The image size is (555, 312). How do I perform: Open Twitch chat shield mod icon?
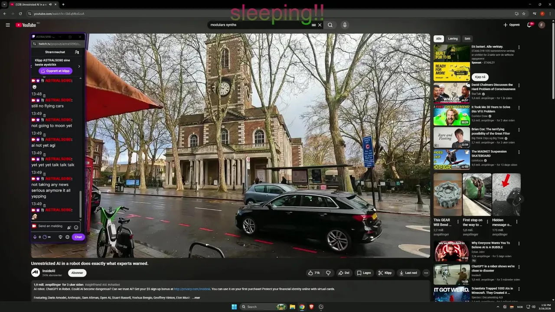coord(60,237)
